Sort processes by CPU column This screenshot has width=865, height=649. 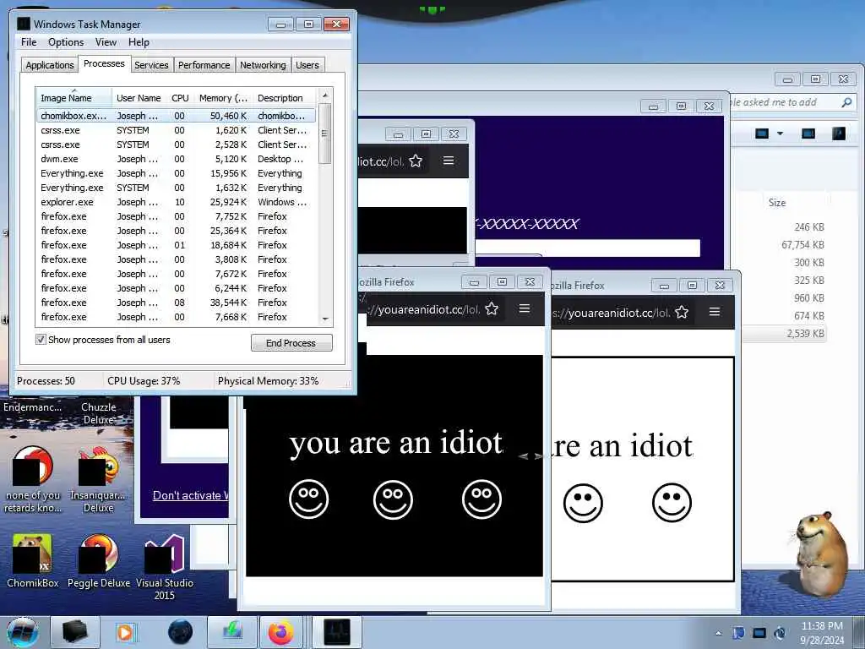[180, 98]
